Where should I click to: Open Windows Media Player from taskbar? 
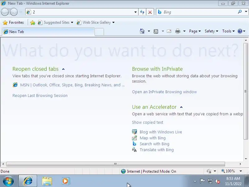coord(66,181)
